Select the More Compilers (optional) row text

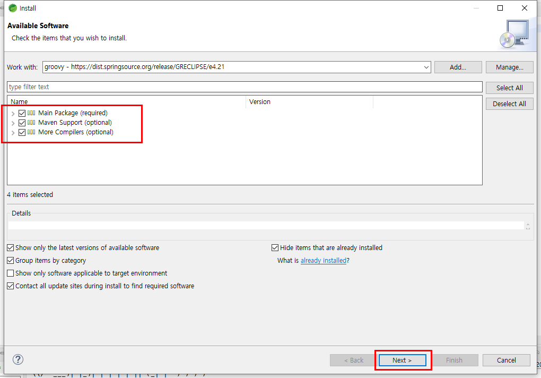(75, 132)
